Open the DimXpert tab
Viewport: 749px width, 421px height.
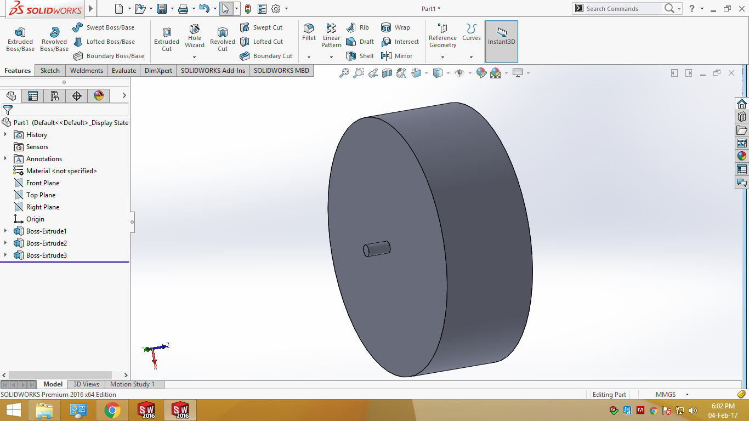[158, 71]
